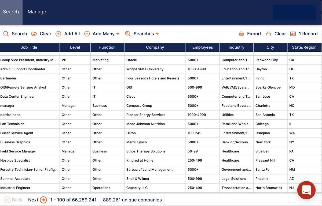This screenshot has height=206, width=322.
Task: Click the Add All plus icon
Action: tap(58, 34)
